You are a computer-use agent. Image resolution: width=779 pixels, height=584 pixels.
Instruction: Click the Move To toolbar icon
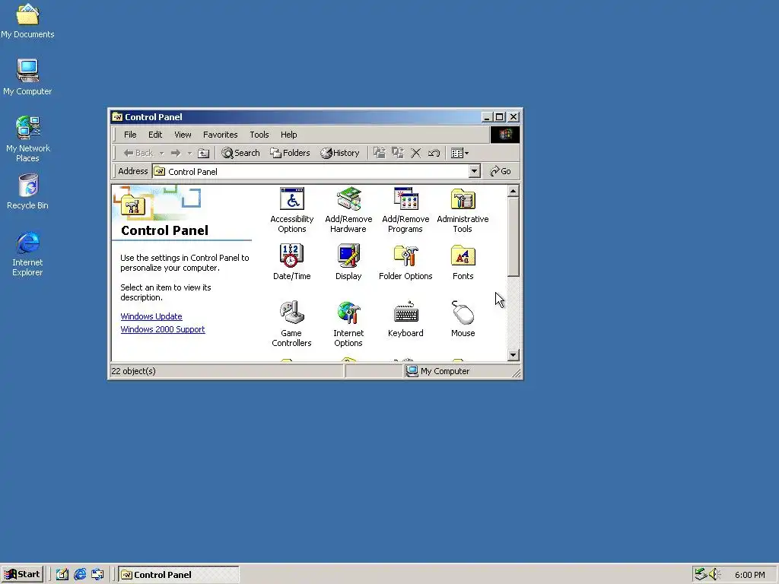[380, 153]
